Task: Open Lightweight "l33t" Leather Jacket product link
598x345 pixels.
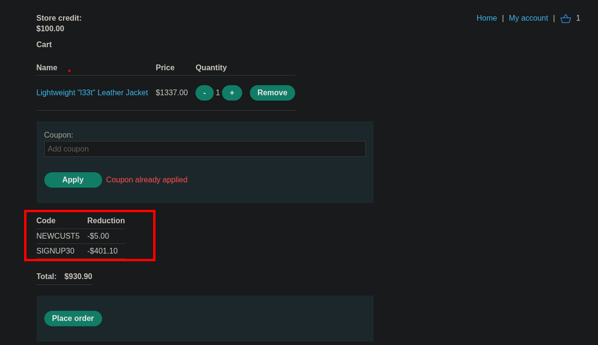Action: 92,93
